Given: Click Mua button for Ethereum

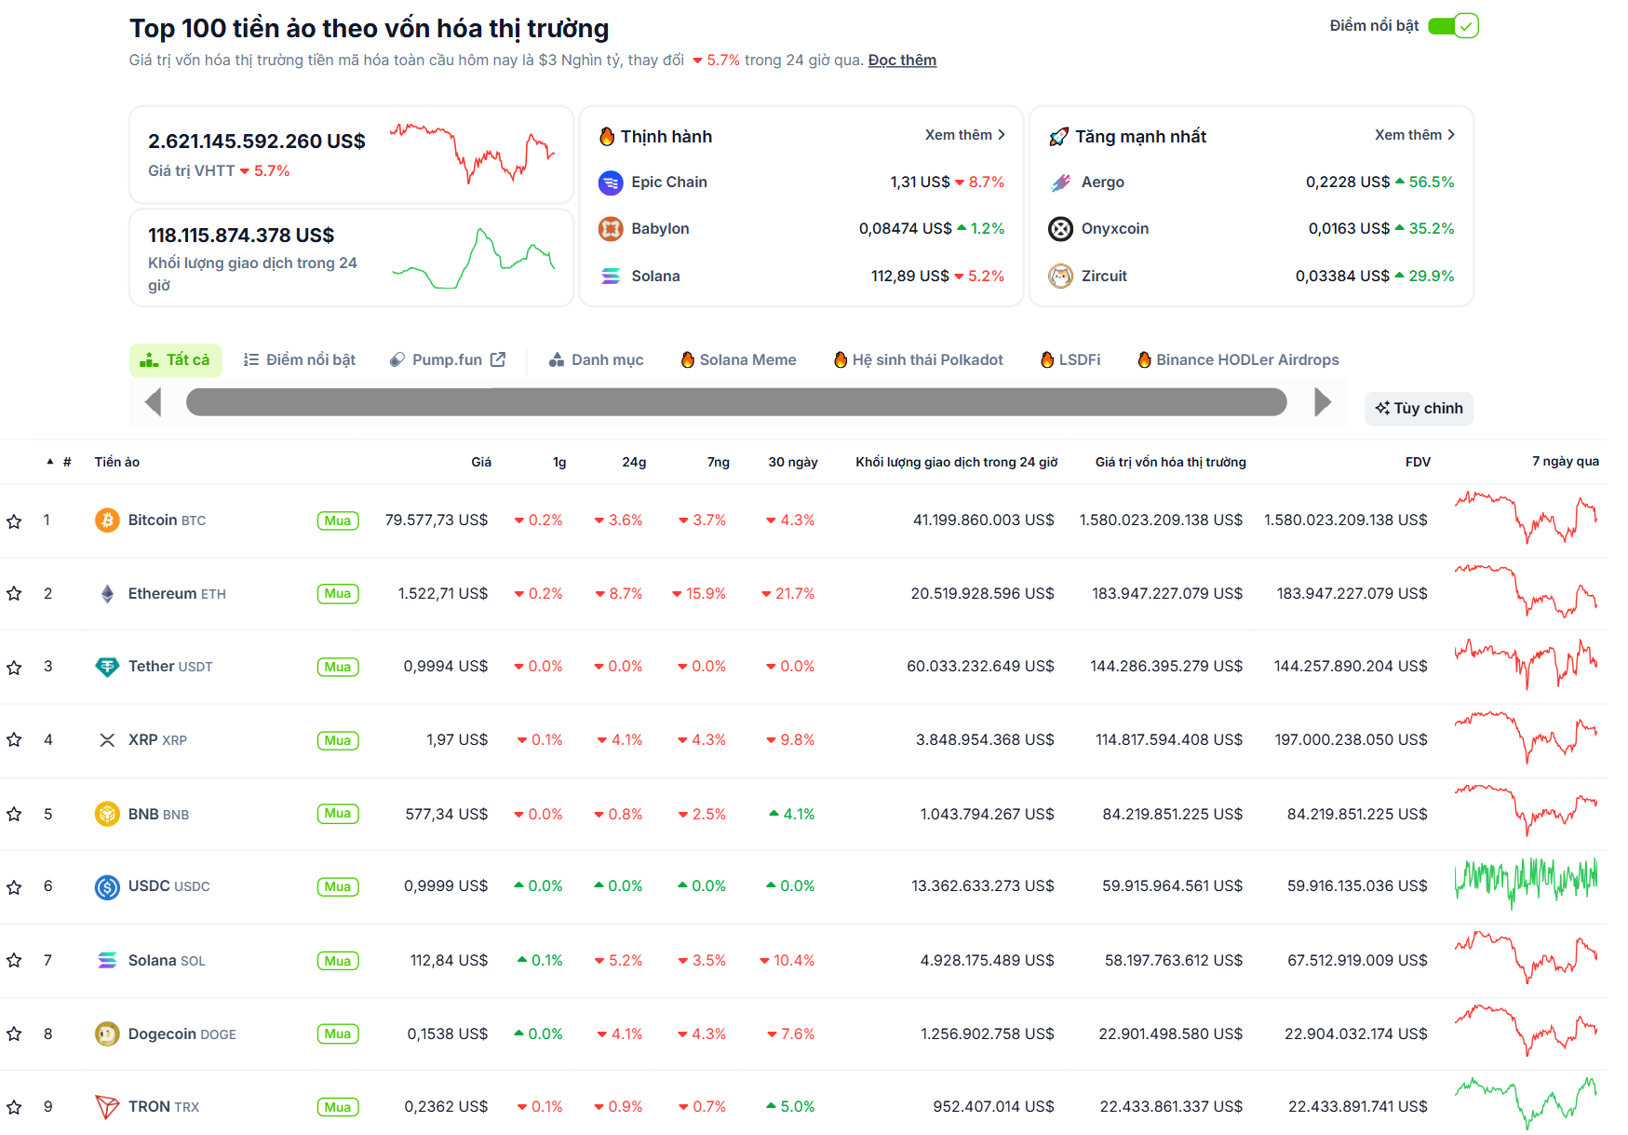Looking at the screenshot, I should pyautogui.click(x=338, y=594).
